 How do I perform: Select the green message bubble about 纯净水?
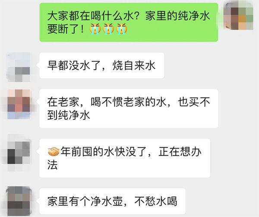[x=129, y=22]
